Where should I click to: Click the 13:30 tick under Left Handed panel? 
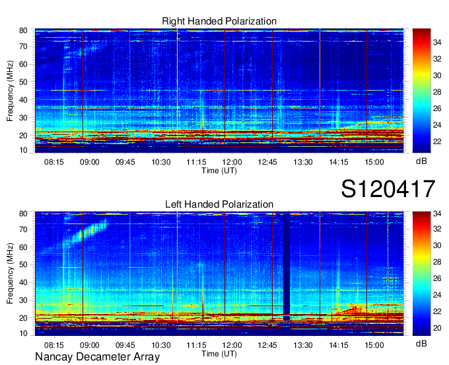[x=303, y=345]
